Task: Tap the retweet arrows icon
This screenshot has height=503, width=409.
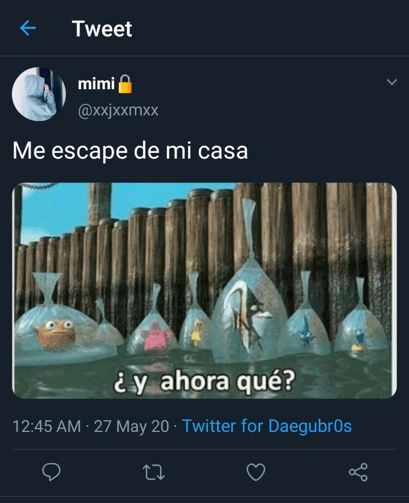Action: click(x=153, y=472)
